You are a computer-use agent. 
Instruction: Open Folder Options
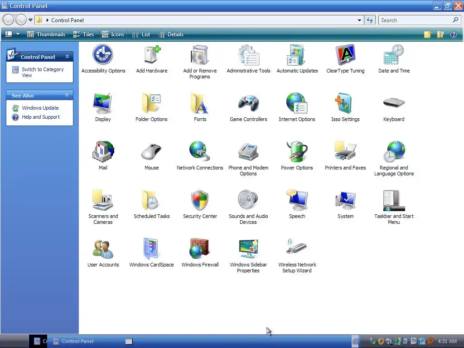[151, 107]
